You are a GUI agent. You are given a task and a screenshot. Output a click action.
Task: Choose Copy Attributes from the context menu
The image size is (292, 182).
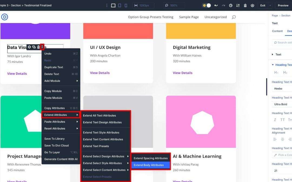click(54, 108)
